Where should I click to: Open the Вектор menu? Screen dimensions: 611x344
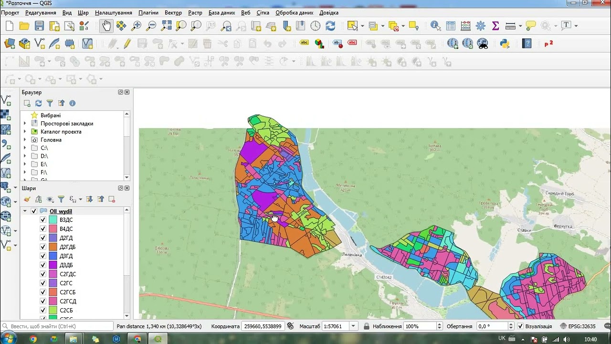[173, 12]
